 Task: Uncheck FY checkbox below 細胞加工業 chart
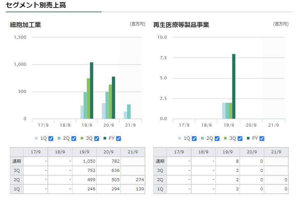[x=118, y=139]
